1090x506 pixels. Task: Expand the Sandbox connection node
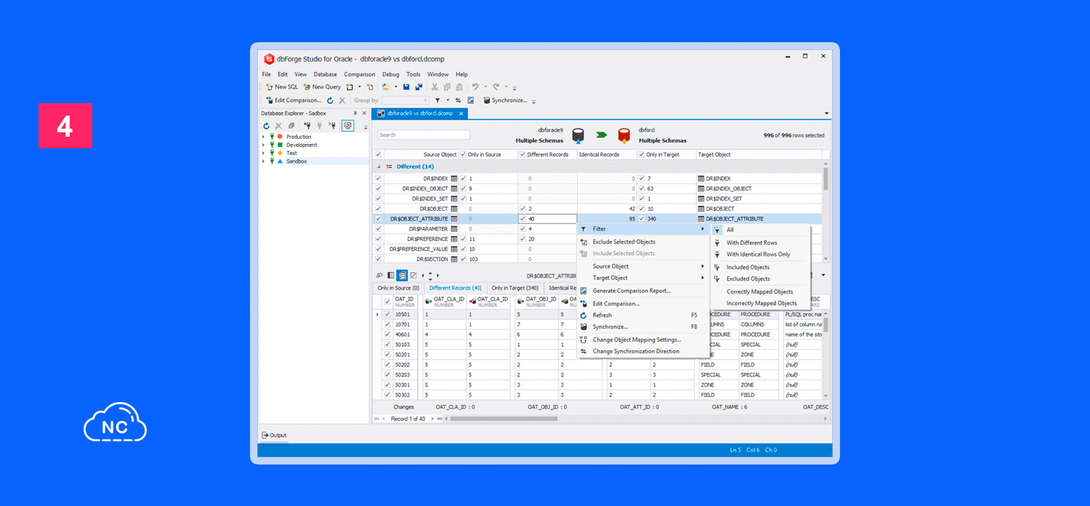tap(264, 161)
